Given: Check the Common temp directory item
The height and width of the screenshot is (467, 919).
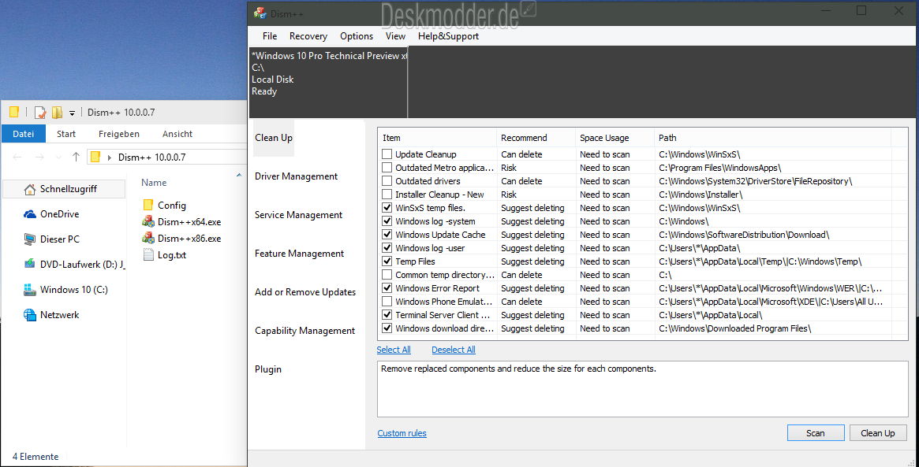Looking at the screenshot, I should 387,275.
